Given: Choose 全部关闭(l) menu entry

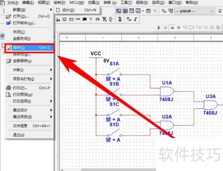Looking at the screenshot, I should pyautogui.click(x=29, y=39).
